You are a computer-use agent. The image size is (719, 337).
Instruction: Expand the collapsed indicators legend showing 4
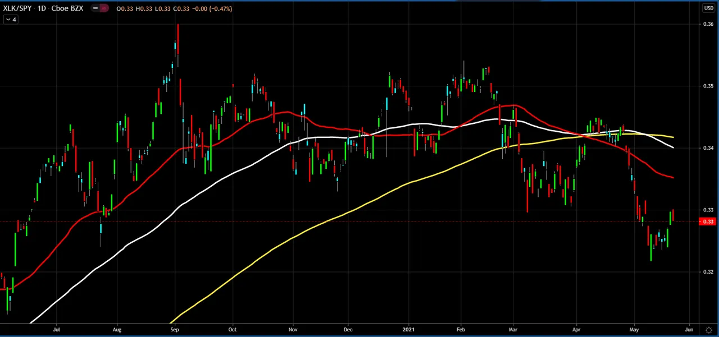click(x=11, y=19)
